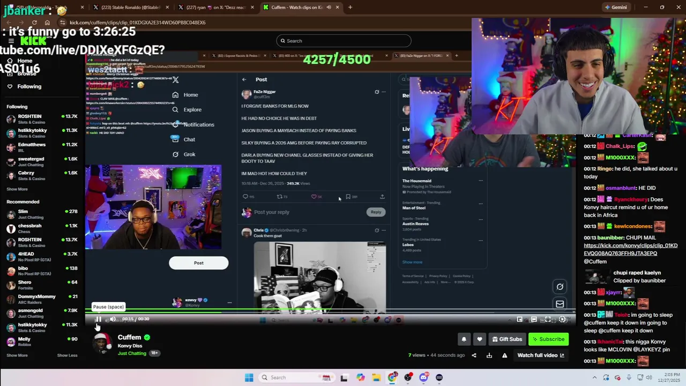
Task: Open bibo channel under Recommended
Action: pos(42,271)
